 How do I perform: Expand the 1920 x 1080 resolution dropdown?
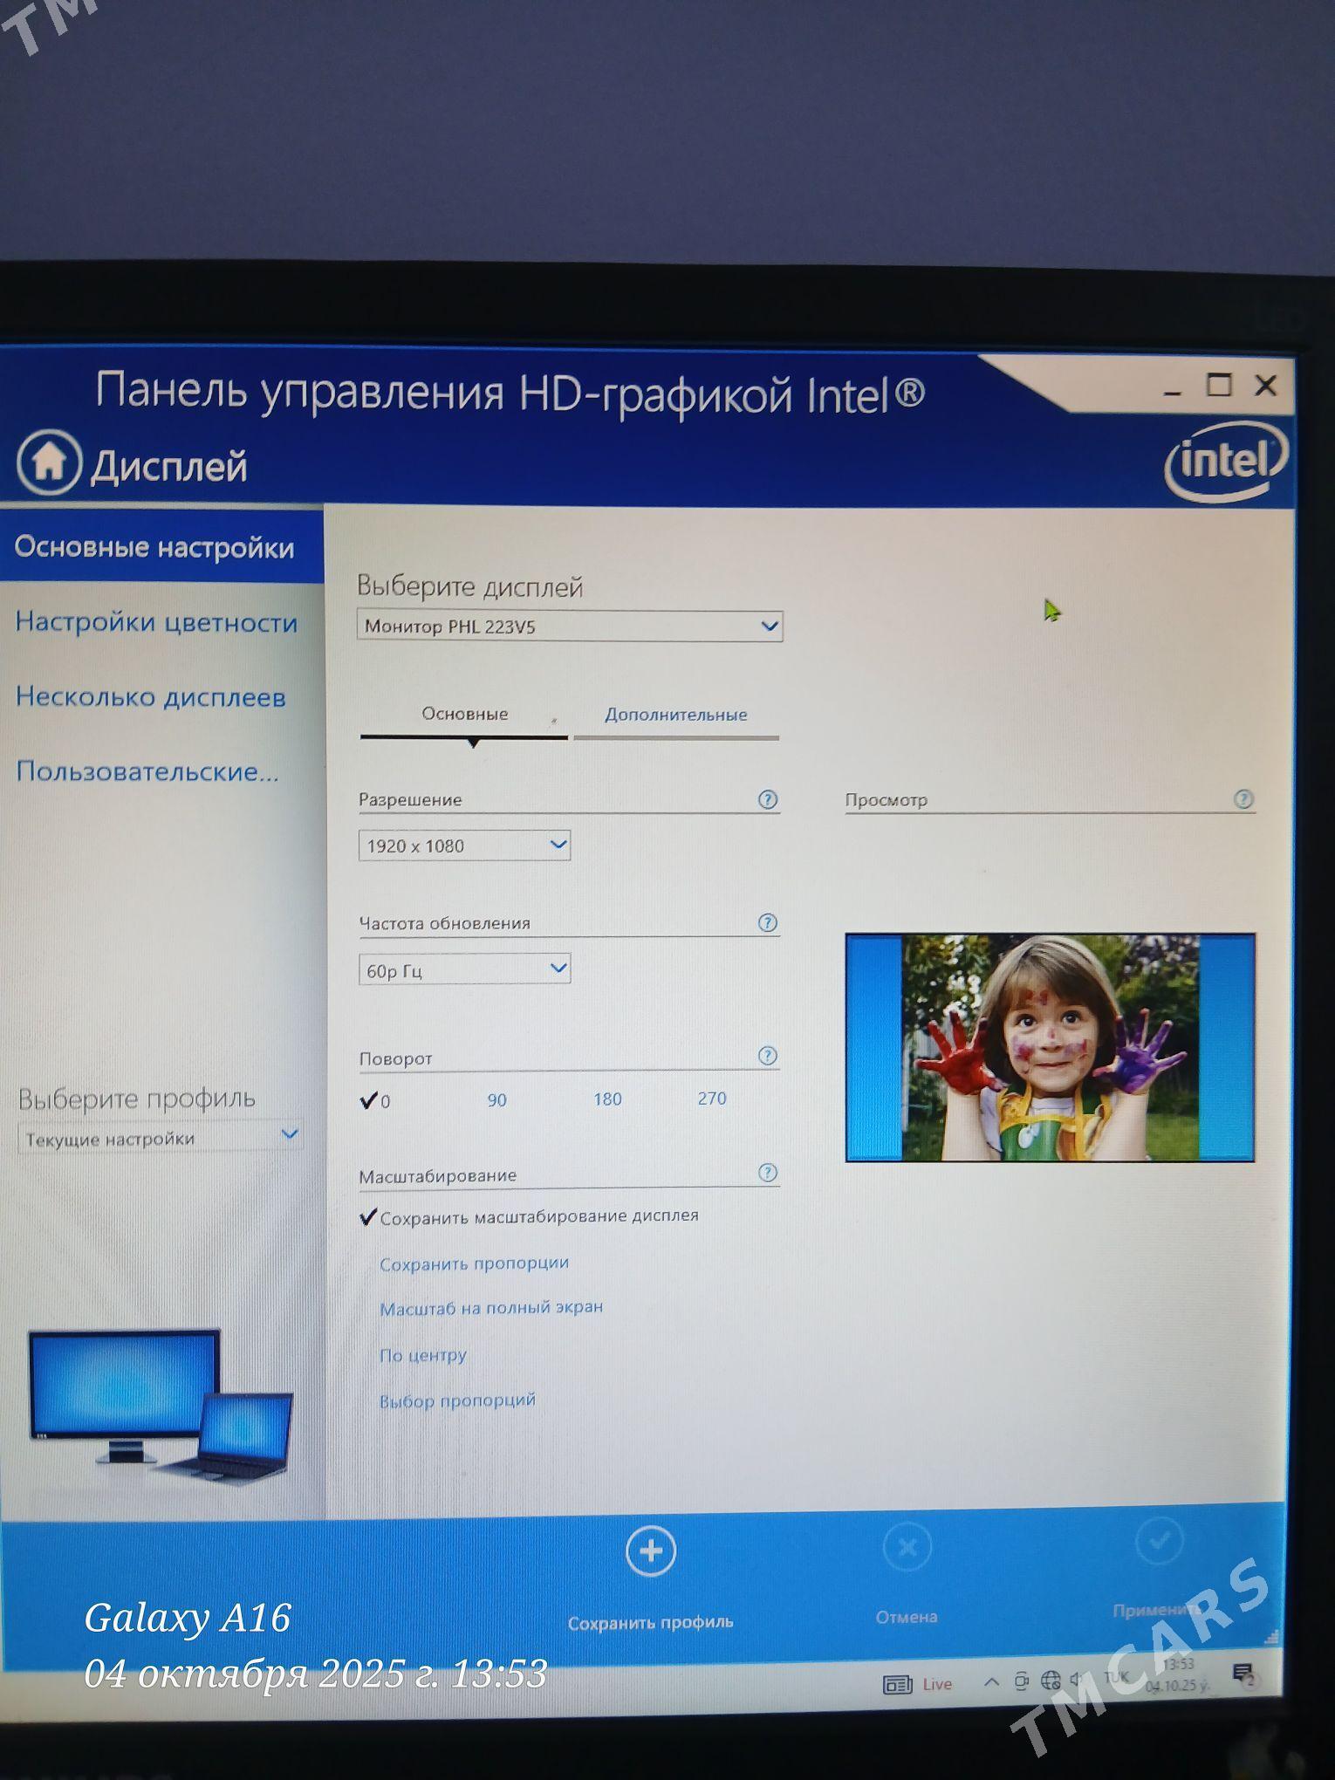coord(464,845)
